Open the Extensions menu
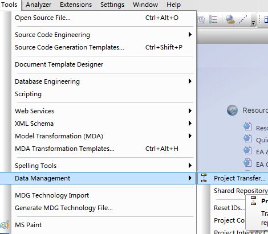This screenshot has height=234, width=268. pyautogui.click(x=76, y=5)
